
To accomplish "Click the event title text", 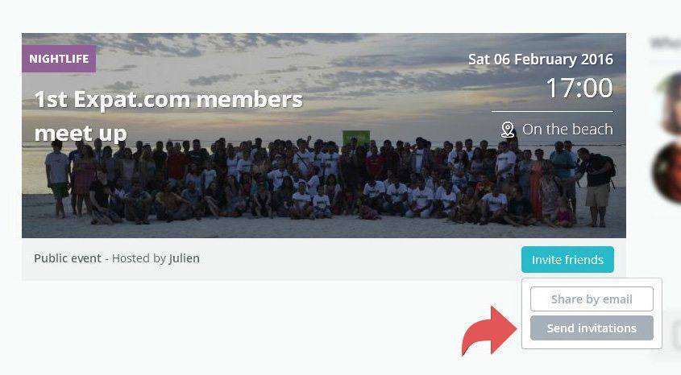I will click(x=168, y=116).
